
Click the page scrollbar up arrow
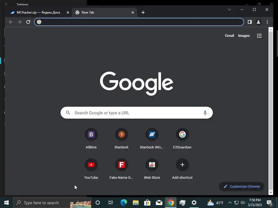pyautogui.click(x=271, y=30)
